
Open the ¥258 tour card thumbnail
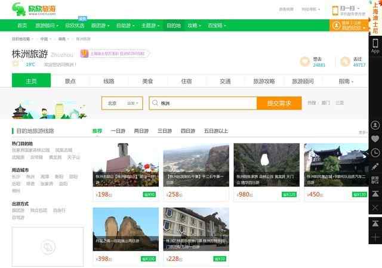(196, 165)
